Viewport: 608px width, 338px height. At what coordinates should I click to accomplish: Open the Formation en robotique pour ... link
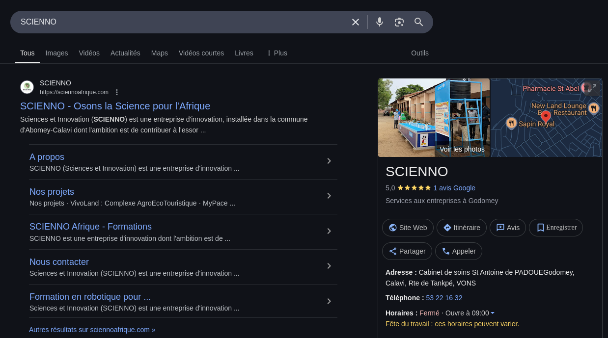click(90, 297)
